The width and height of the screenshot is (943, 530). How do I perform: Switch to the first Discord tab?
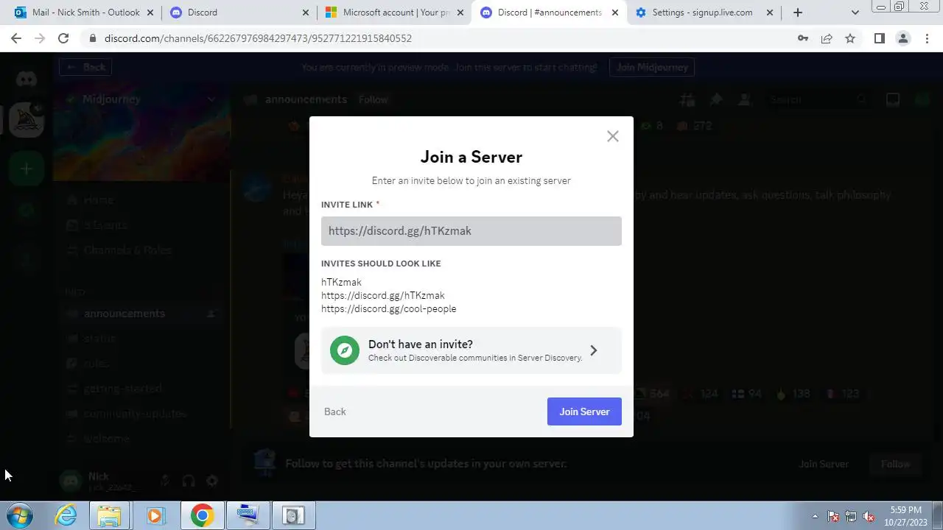pos(238,13)
